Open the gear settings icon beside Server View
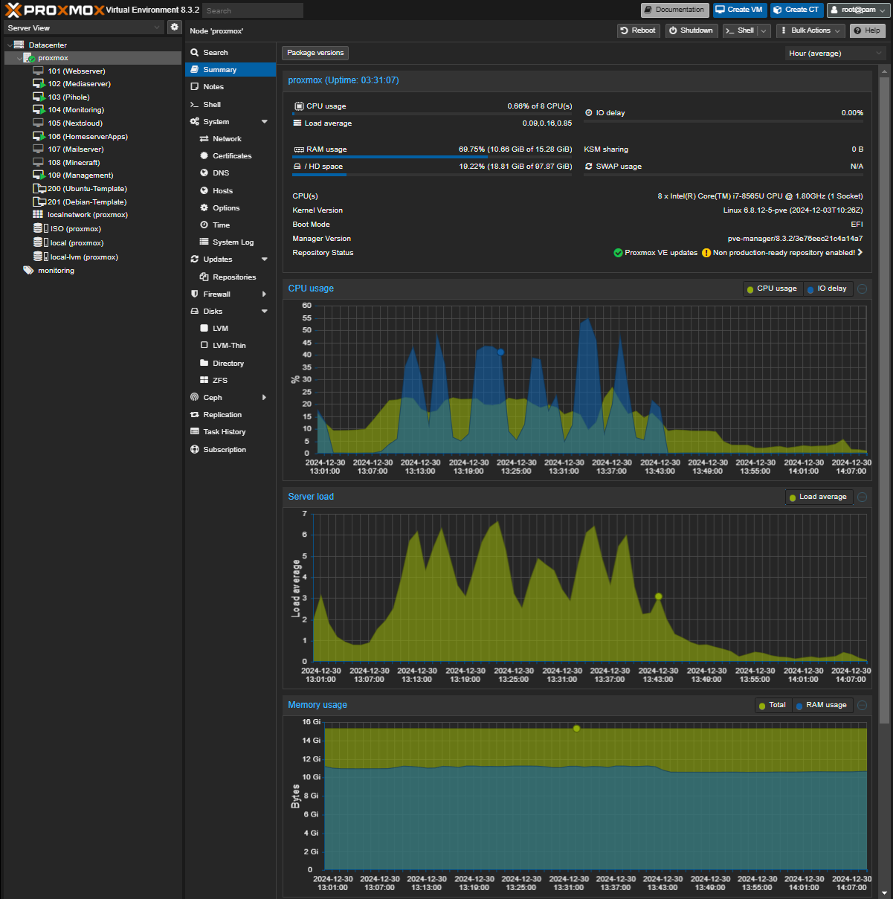 coord(174,28)
